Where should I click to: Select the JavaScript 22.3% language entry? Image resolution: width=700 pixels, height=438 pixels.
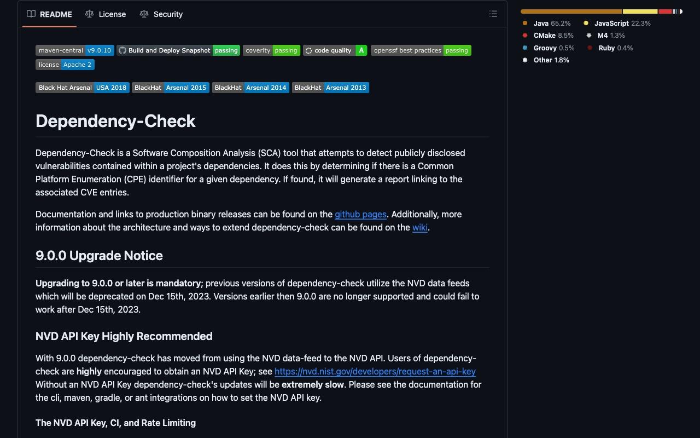tap(617, 24)
